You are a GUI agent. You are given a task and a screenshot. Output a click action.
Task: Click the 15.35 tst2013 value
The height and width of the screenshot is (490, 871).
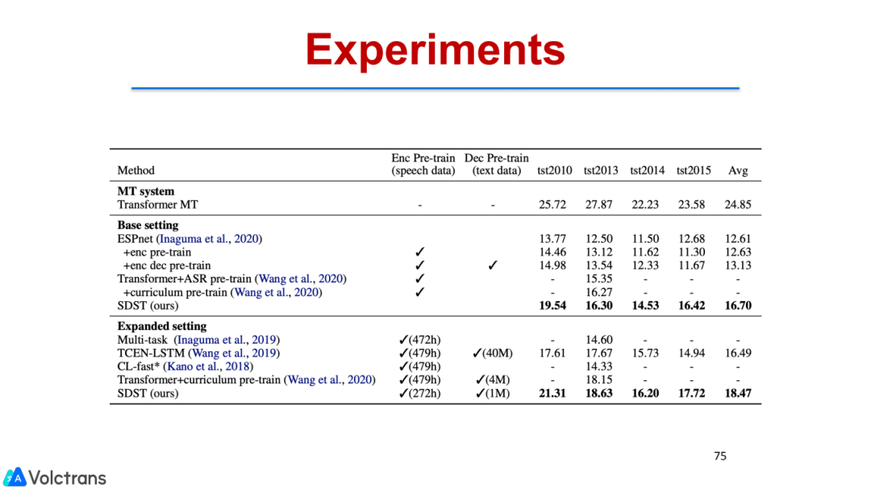[598, 279]
